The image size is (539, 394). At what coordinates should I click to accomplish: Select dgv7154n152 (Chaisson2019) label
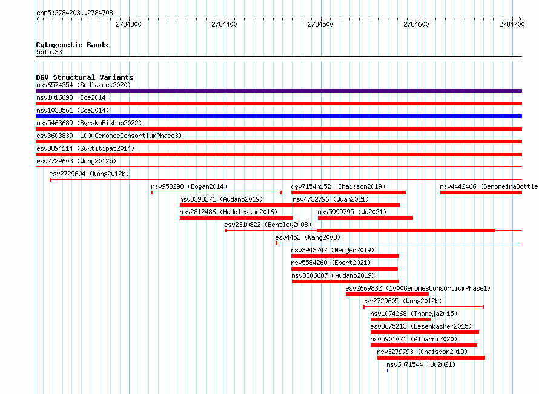(x=338, y=186)
